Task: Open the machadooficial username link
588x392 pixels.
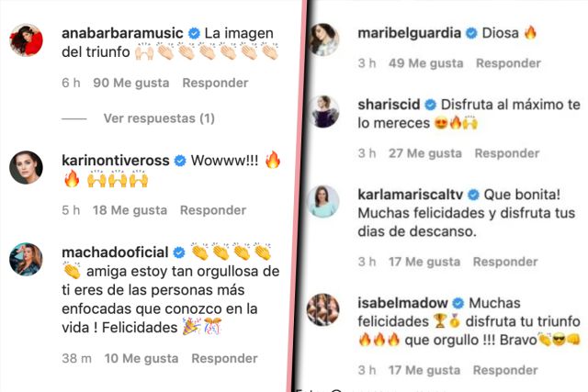Action: (115, 252)
